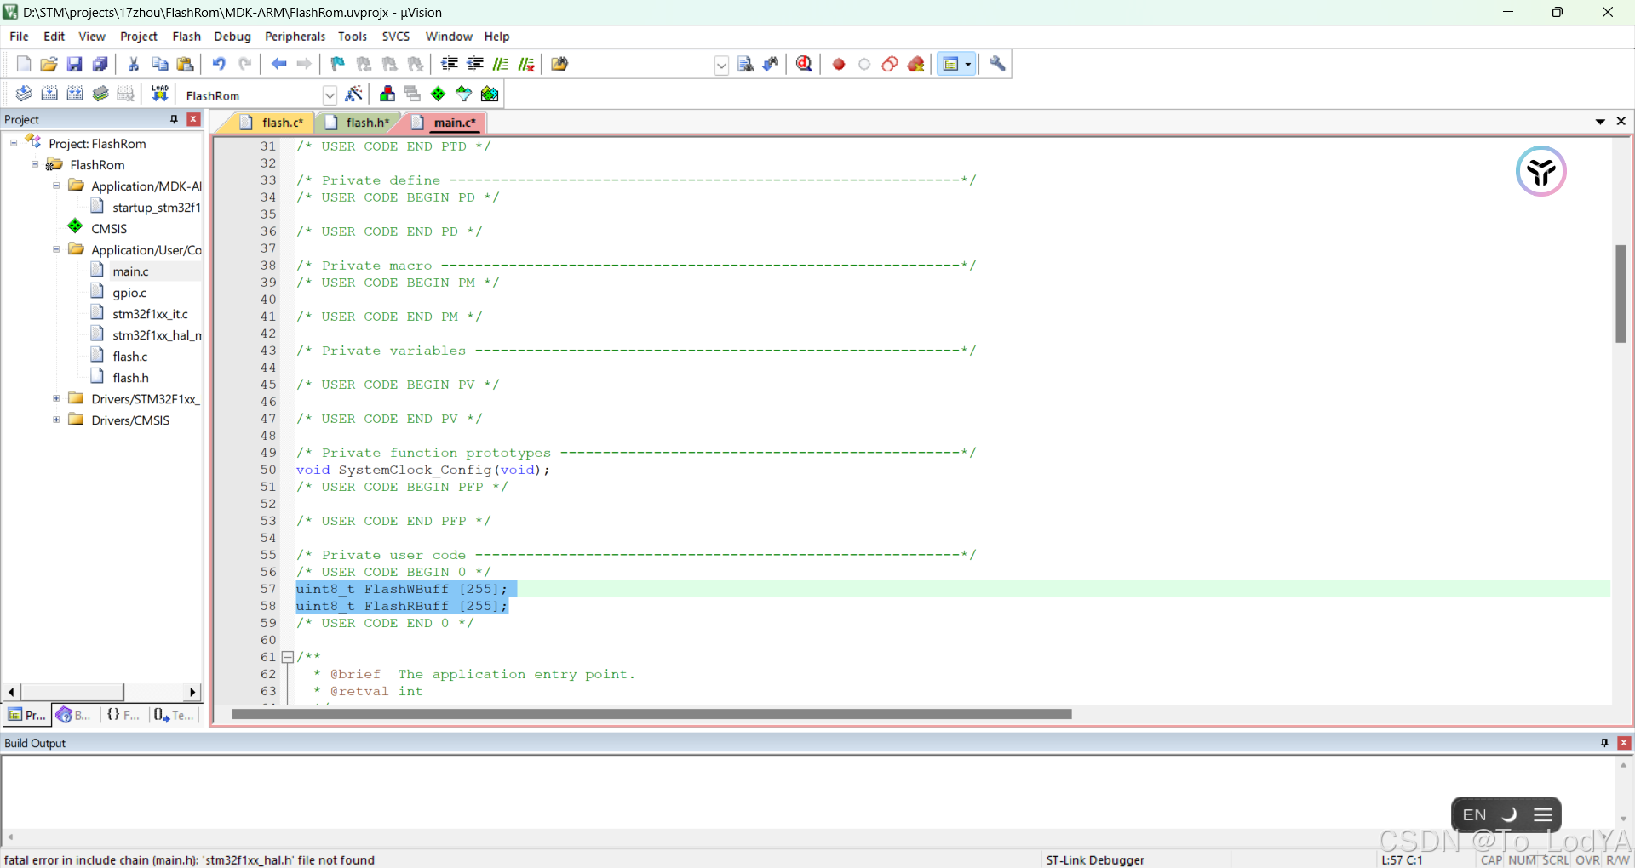Image resolution: width=1635 pixels, height=868 pixels.
Task: Click the Open file toolbar icon
Action: tap(49, 64)
